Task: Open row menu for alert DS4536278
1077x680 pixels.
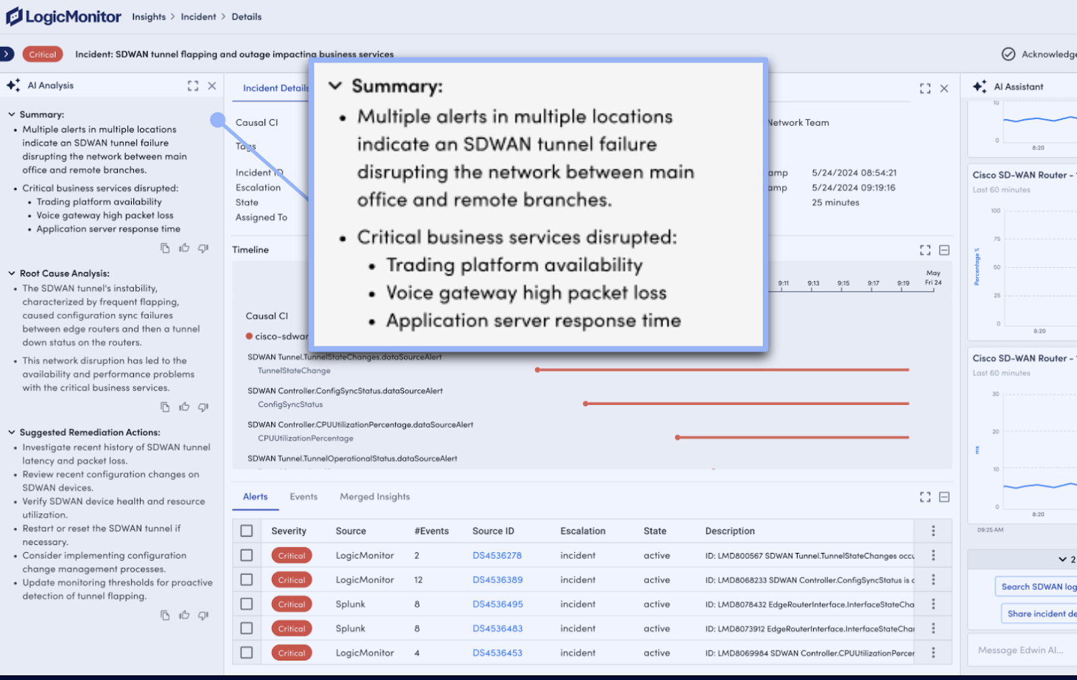Action: click(x=933, y=555)
